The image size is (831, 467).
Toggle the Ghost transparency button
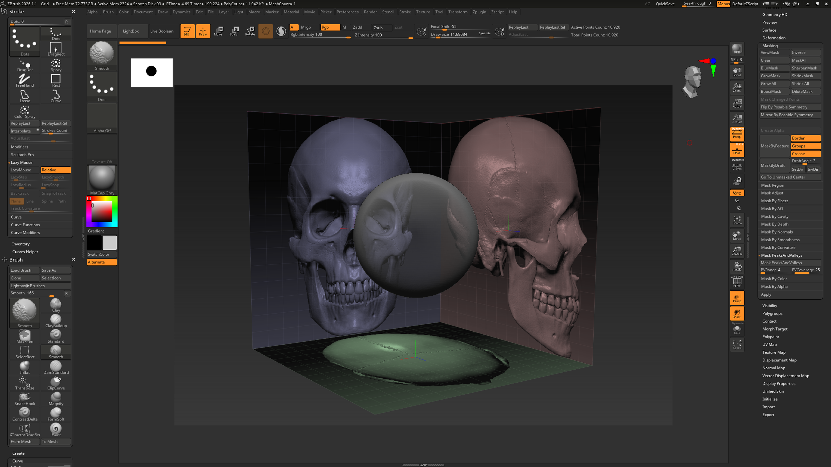[x=737, y=313]
